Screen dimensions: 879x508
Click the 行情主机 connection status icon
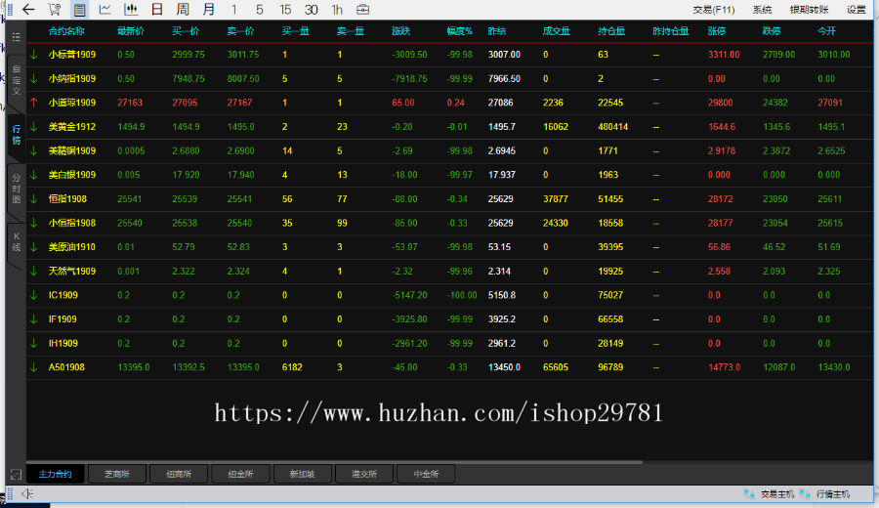(x=805, y=494)
